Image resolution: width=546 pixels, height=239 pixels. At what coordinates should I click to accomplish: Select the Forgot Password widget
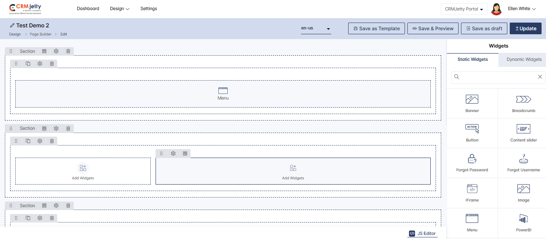tap(472, 159)
